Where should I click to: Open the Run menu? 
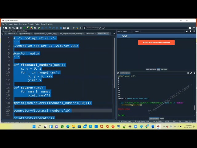tap(21, 24)
